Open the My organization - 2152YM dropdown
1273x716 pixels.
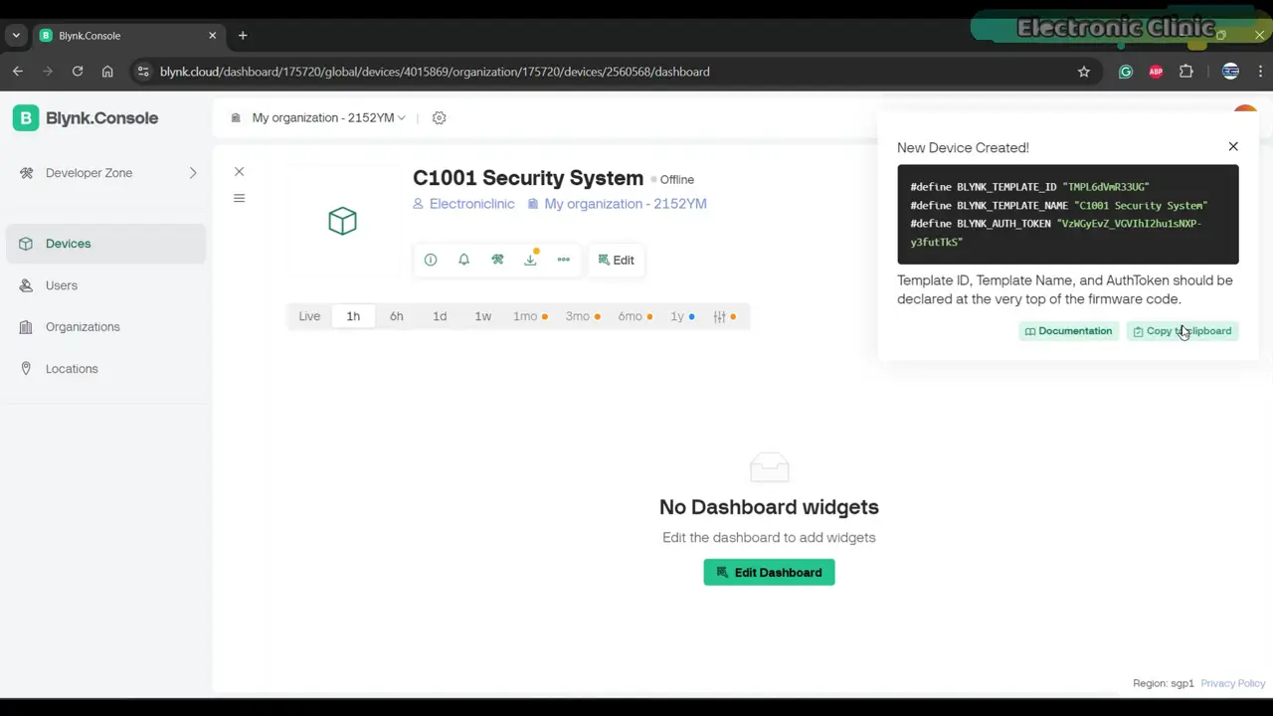click(318, 117)
